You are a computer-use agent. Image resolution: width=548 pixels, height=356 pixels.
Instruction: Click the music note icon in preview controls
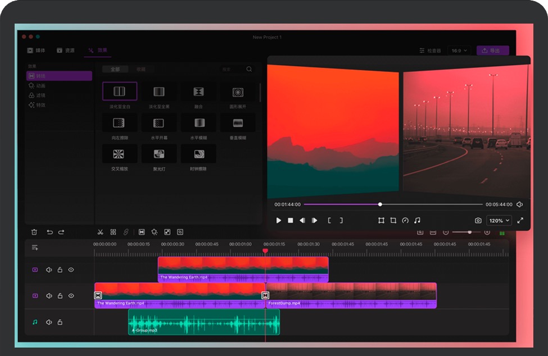(417, 221)
